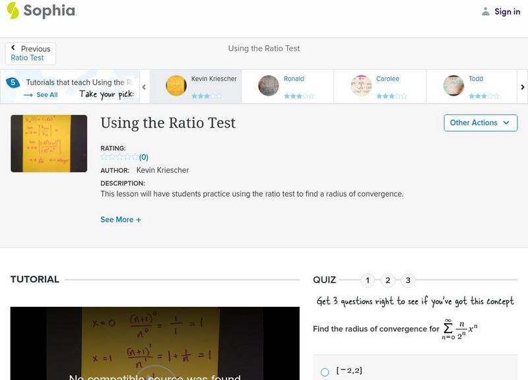Expand the description with See More
The width and height of the screenshot is (528, 380).
point(121,219)
